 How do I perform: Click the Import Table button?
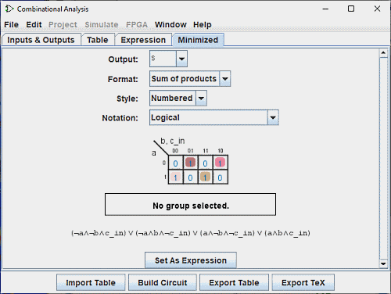click(91, 282)
